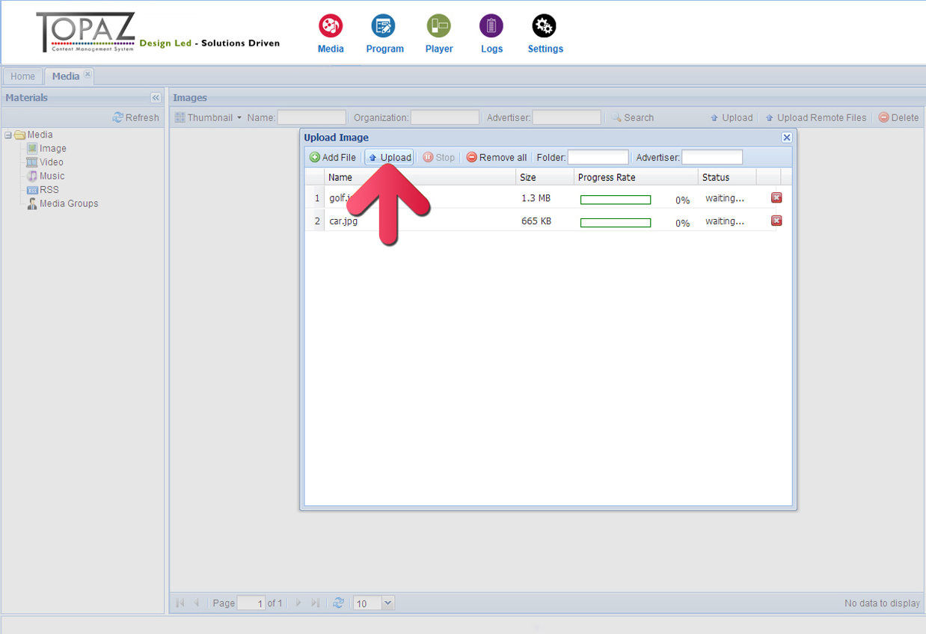The image size is (926, 634).
Task: Open the Media section icon
Action: (x=331, y=27)
